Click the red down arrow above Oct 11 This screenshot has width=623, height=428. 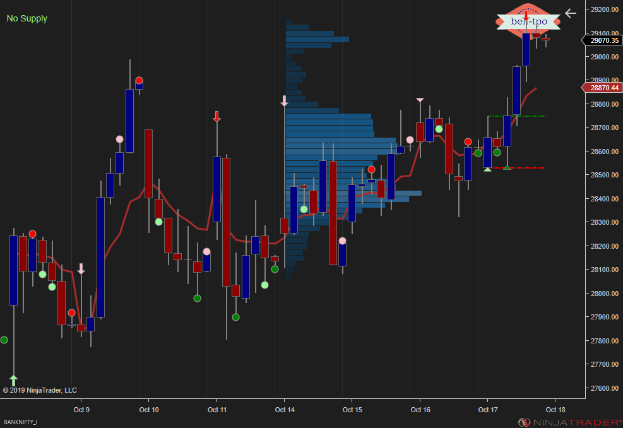point(217,116)
